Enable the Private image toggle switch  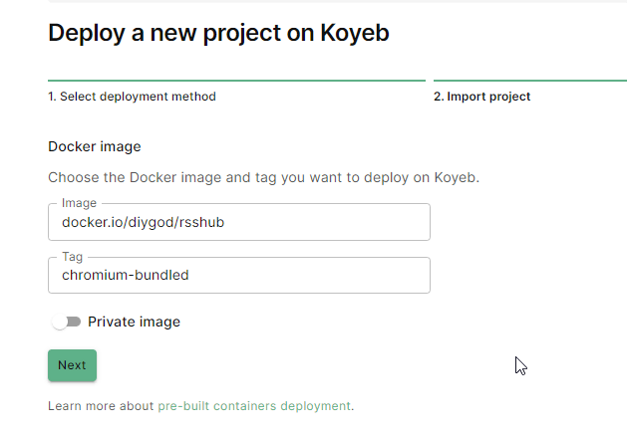tap(67, 323)
